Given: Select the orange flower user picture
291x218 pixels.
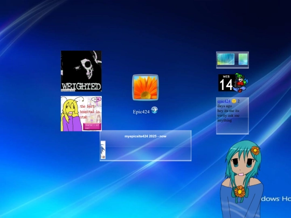Looking at the screenshot, I should (x=145, y=88).
